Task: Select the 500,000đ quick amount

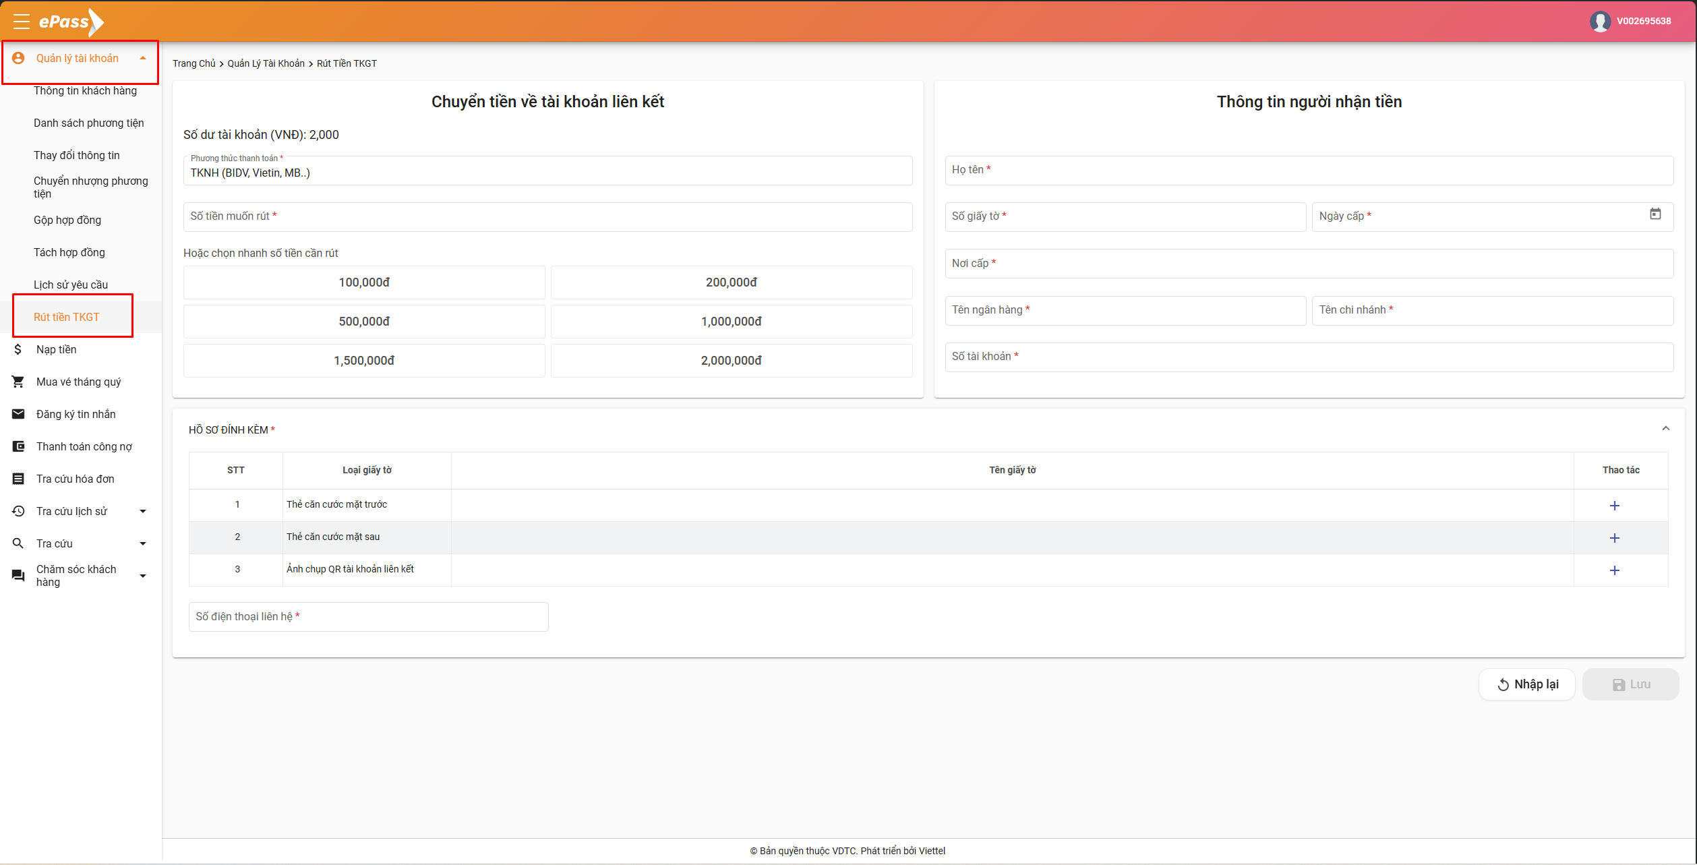Action: [x=364, y=322]
